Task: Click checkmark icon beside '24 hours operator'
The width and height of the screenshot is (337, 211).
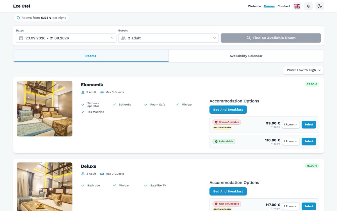Action: point(83,105)
